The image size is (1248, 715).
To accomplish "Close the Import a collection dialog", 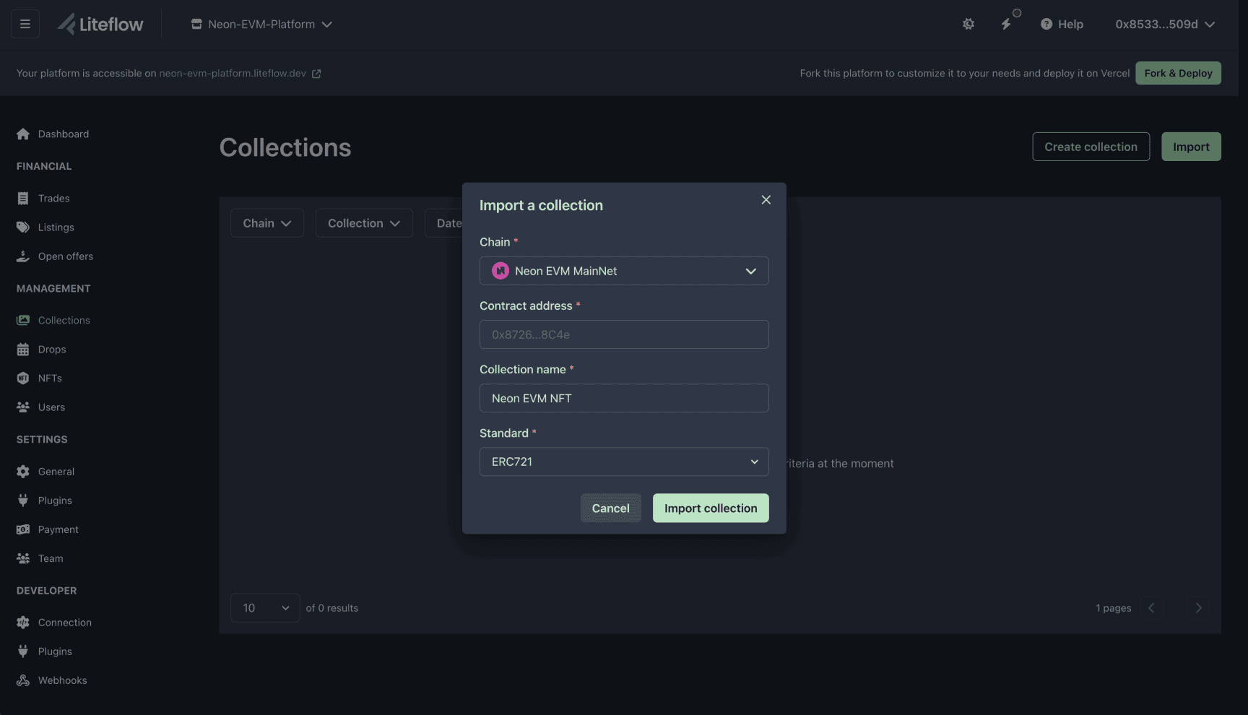I will click(766, 199).
